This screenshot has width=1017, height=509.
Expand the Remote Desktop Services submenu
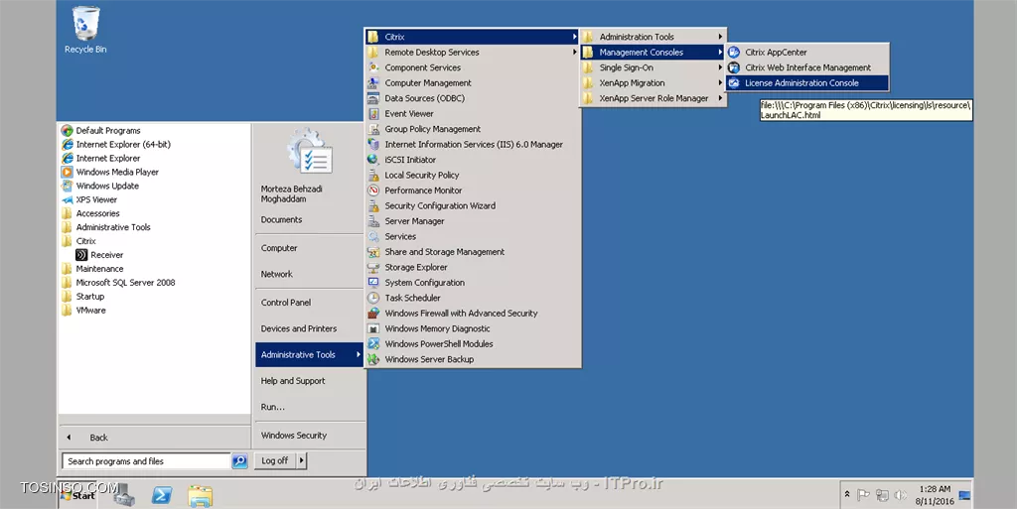pyautogui.click(x=575, y=53)
